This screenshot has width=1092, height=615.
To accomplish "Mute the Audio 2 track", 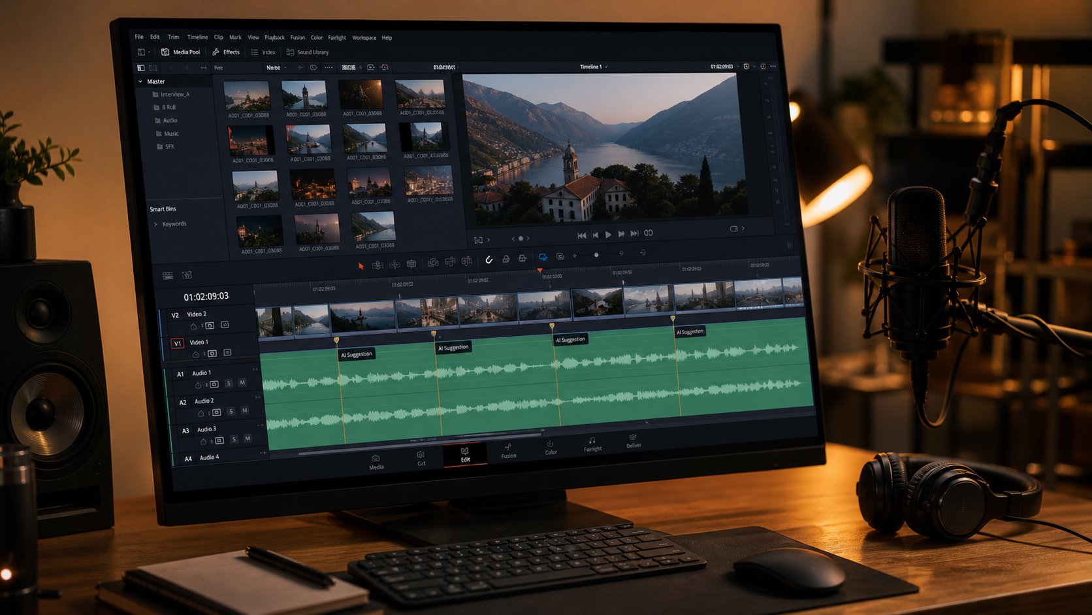I will 244,410.
